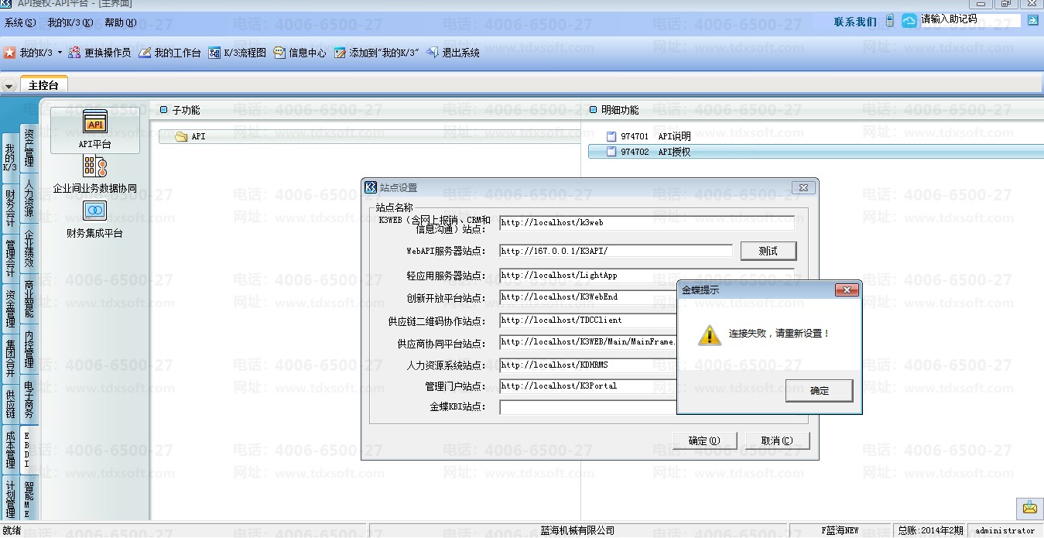Switch to the 内控管理 side tab
The height and width of the screenshot is (538, 1044).
tap(29, 349)
